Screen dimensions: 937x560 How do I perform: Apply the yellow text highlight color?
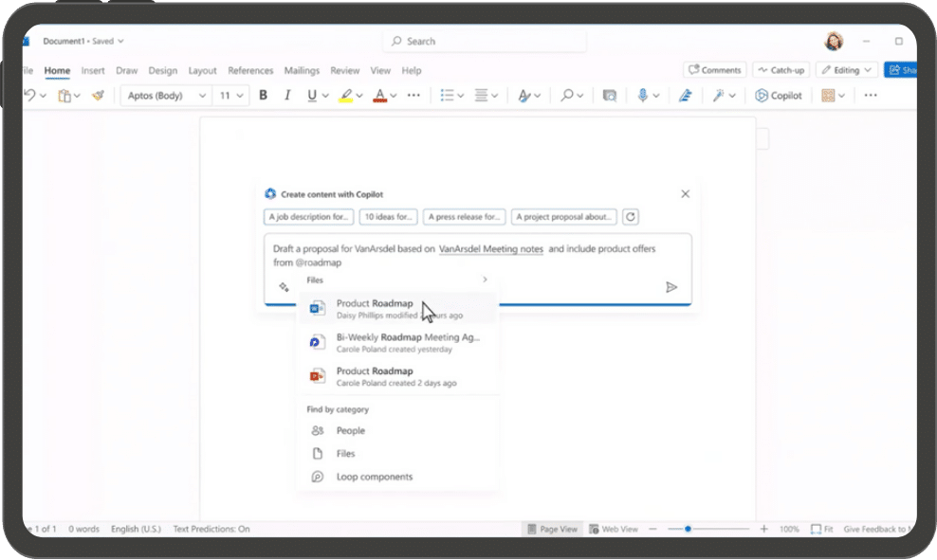click(345, 96)
